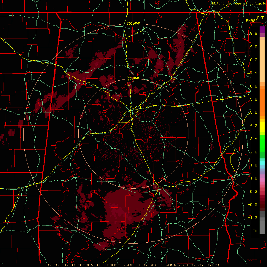
Task: Click the 5.8 value on the color scale
Action: tap(254, 99)
